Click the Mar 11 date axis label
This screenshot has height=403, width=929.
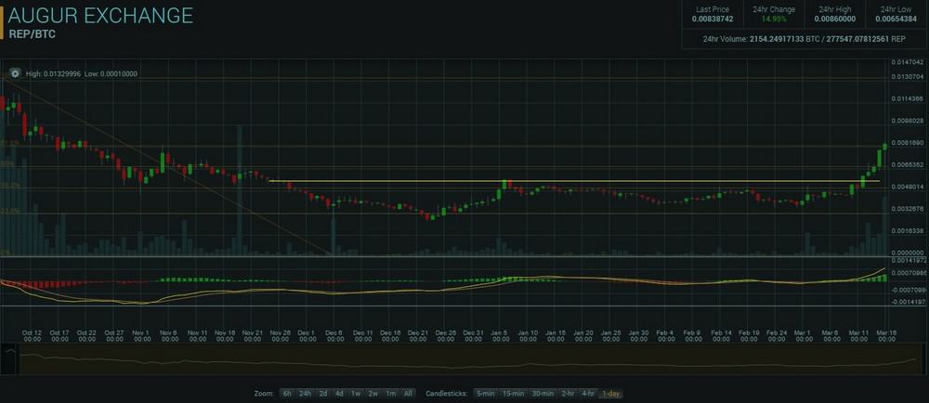pos(859,335)
